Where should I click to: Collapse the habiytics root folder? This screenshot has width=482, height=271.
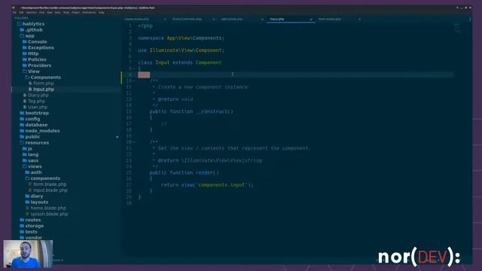point(19,24)
